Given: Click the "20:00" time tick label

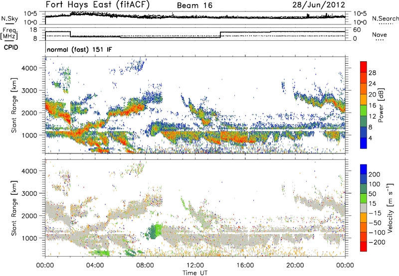Looking at the screenshot, I should [295, 266].
